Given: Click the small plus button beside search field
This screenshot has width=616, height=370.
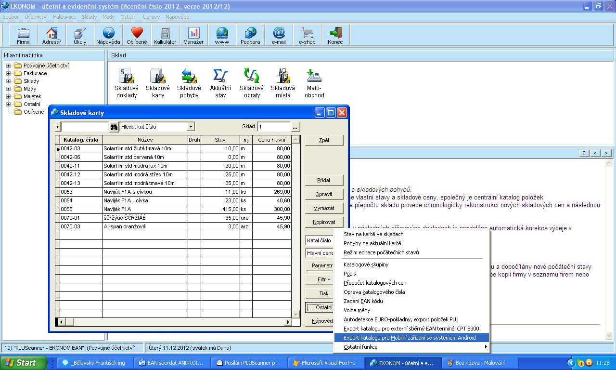Looking at the screenshot, I should click(x=58, y=127).
